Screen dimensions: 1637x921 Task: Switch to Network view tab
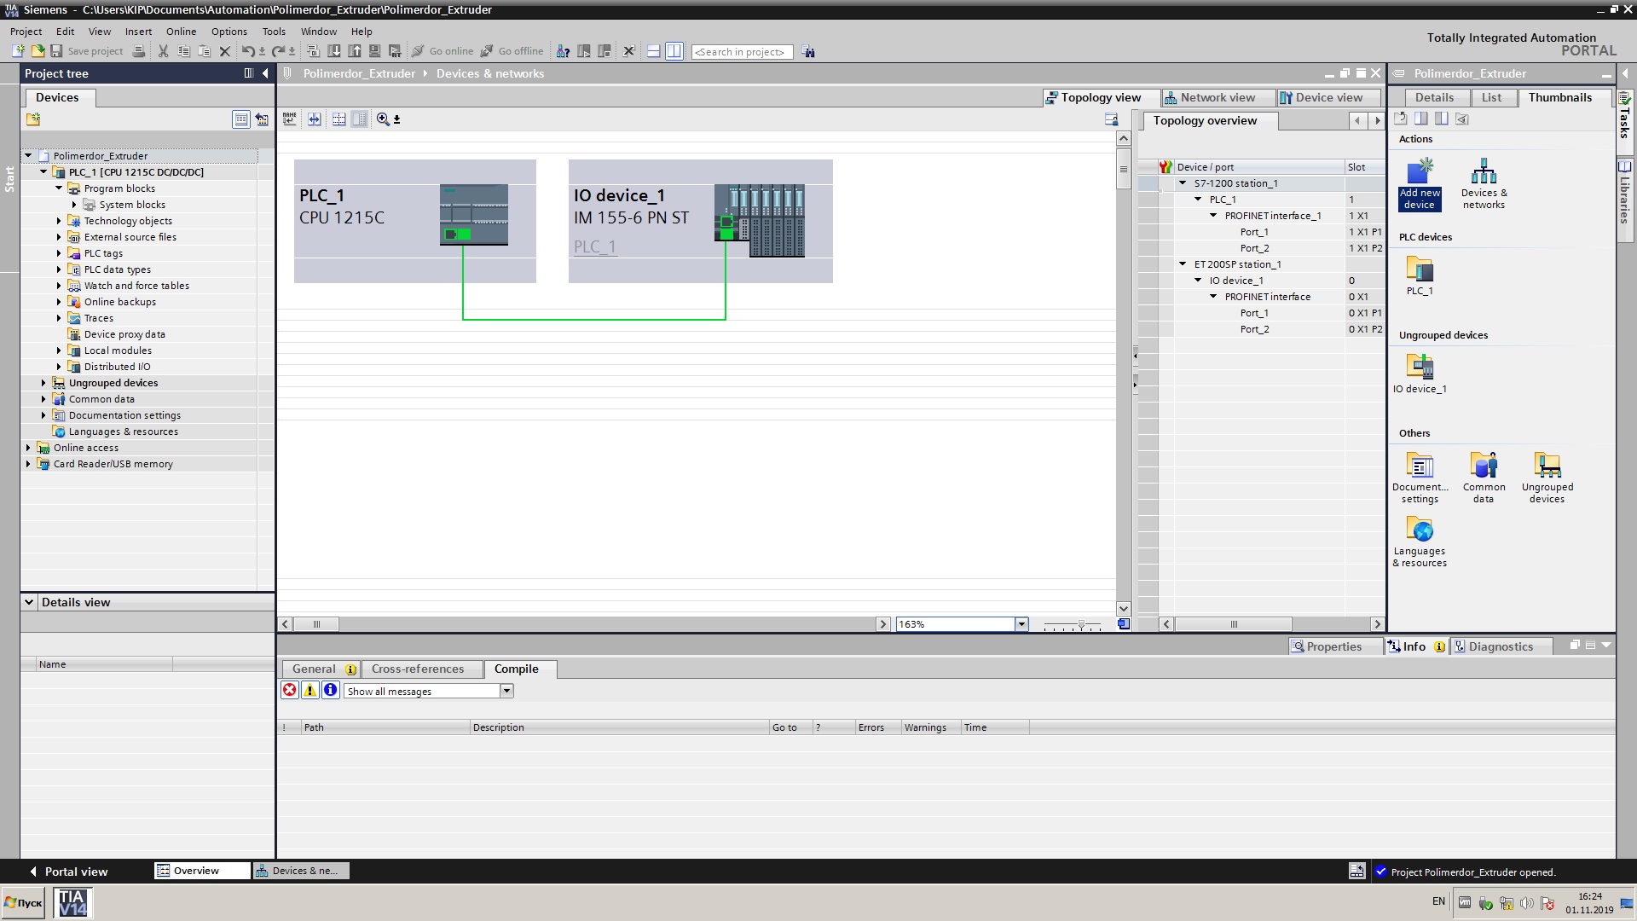click(x=1217, y=97)
